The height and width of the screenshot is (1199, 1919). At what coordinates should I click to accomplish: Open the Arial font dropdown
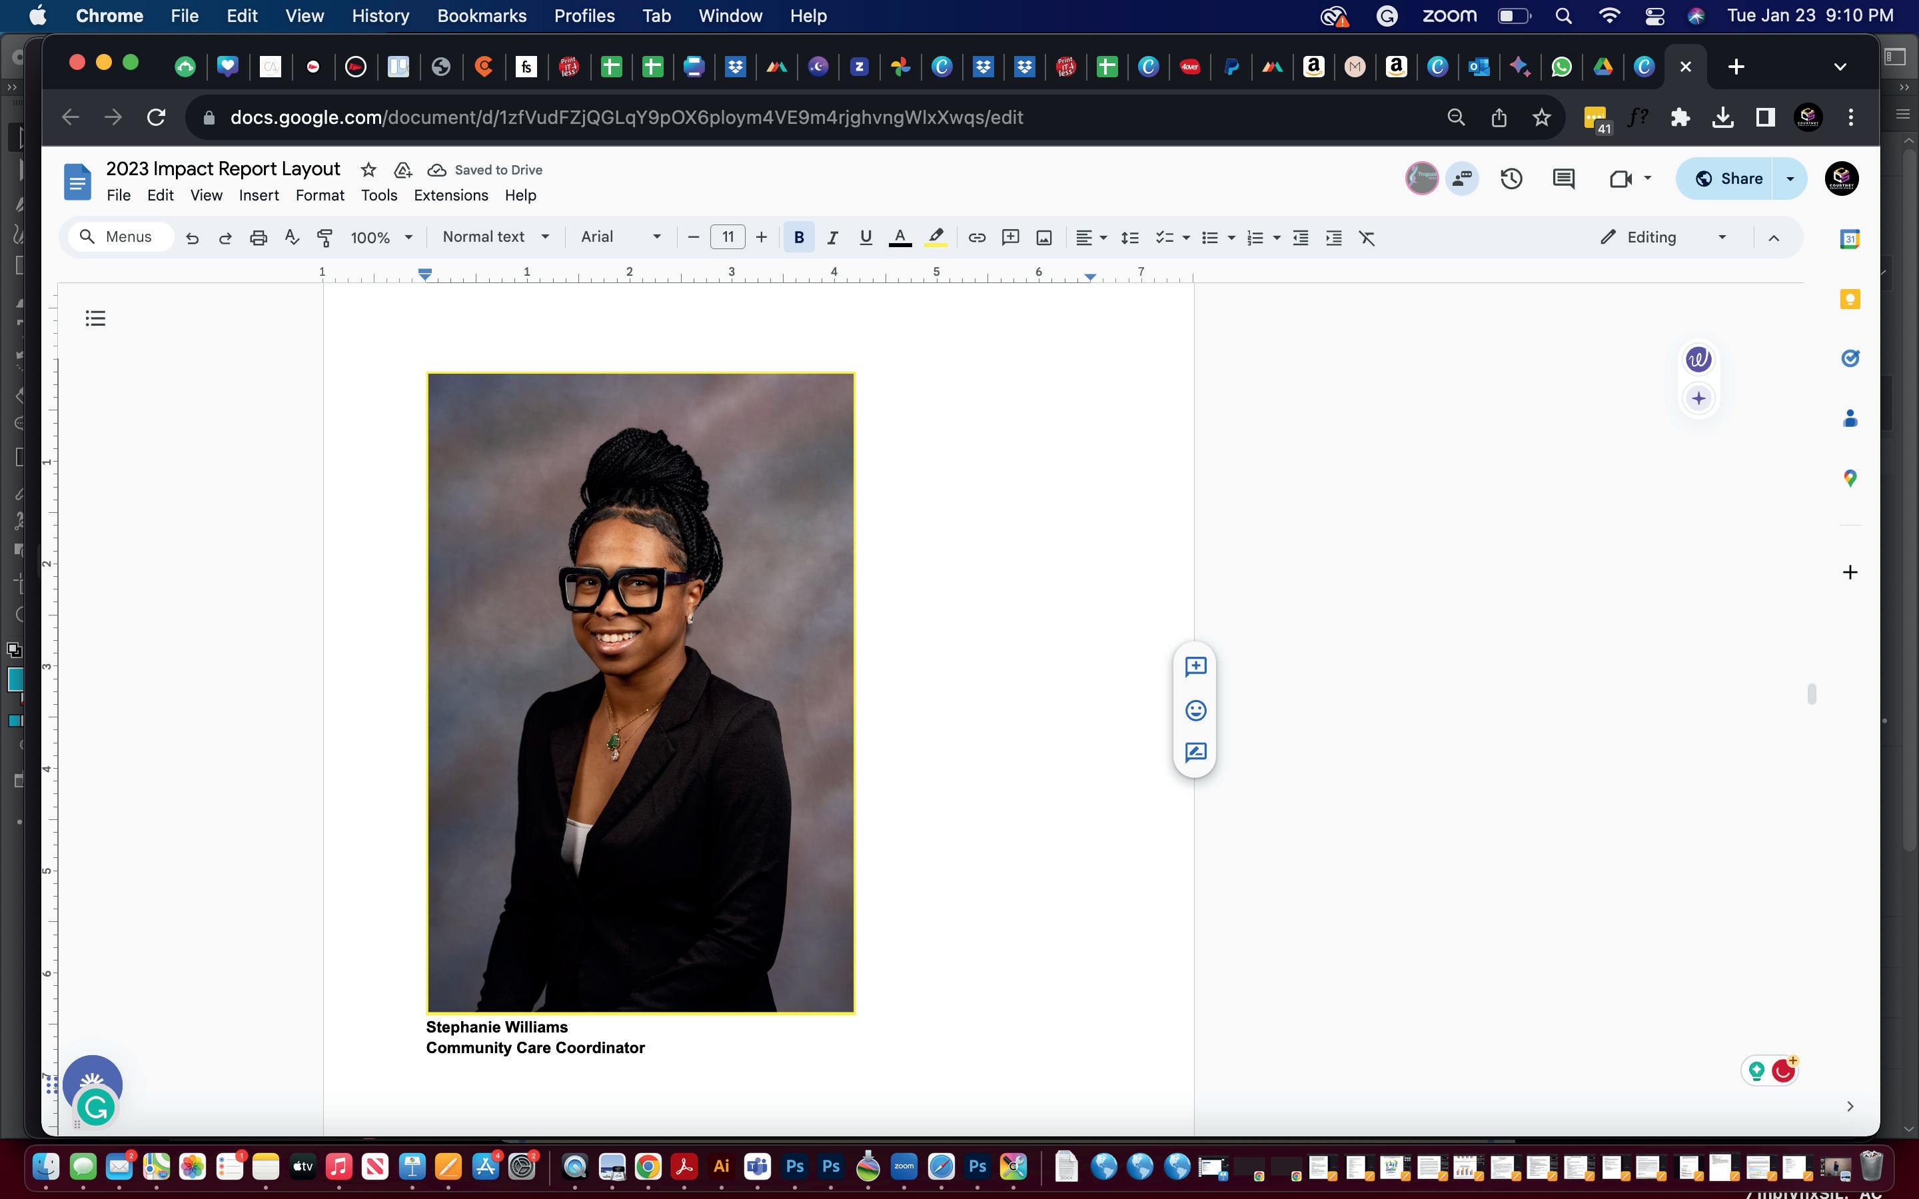[x=620, y=237]
